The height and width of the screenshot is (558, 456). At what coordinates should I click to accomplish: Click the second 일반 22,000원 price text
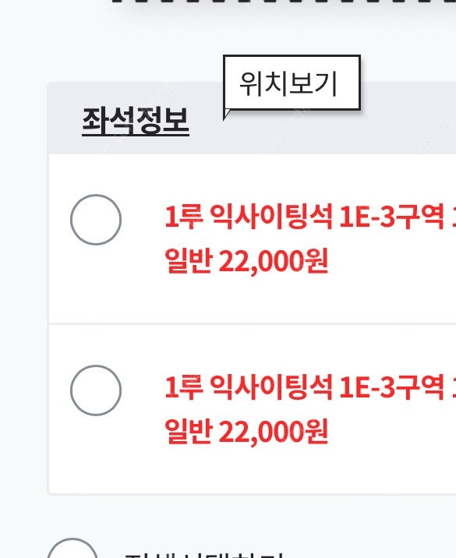point(246,431)
